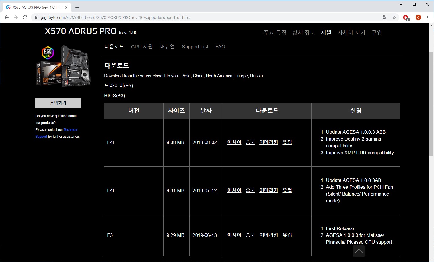
Task: Click the page vertical scrollbar thumb
Action: pos(431,104)
